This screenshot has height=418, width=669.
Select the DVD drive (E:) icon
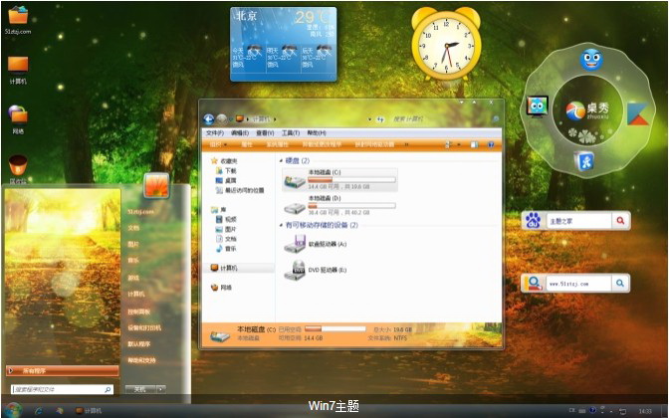[295, 270]
